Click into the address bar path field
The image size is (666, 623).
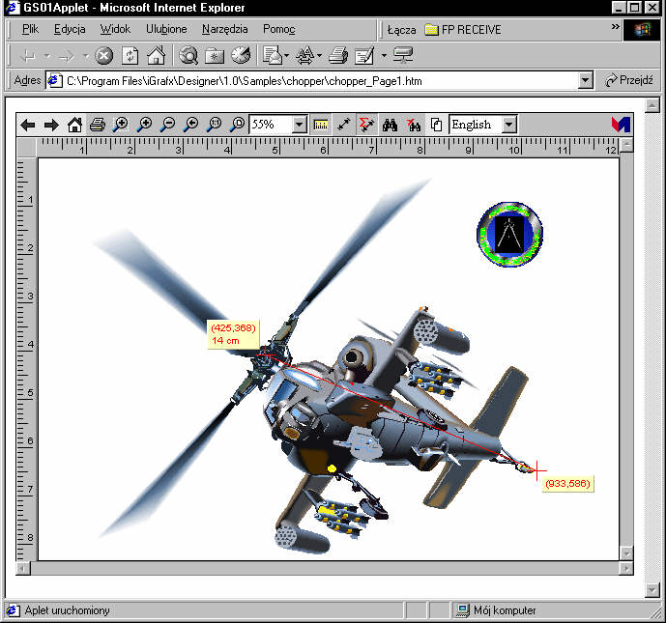tap(319, 81)
